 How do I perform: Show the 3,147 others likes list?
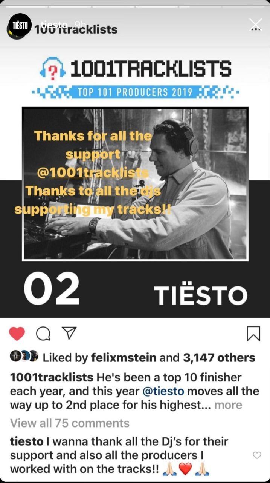click(x=219, y=358)
